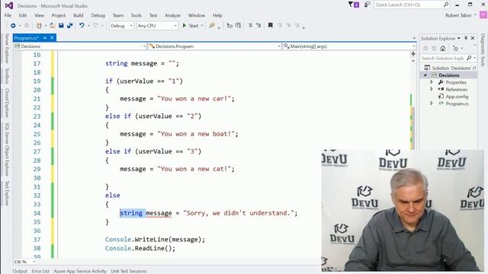488x274 pixels.
Task: Click the Save All icon
Action: 69,25
